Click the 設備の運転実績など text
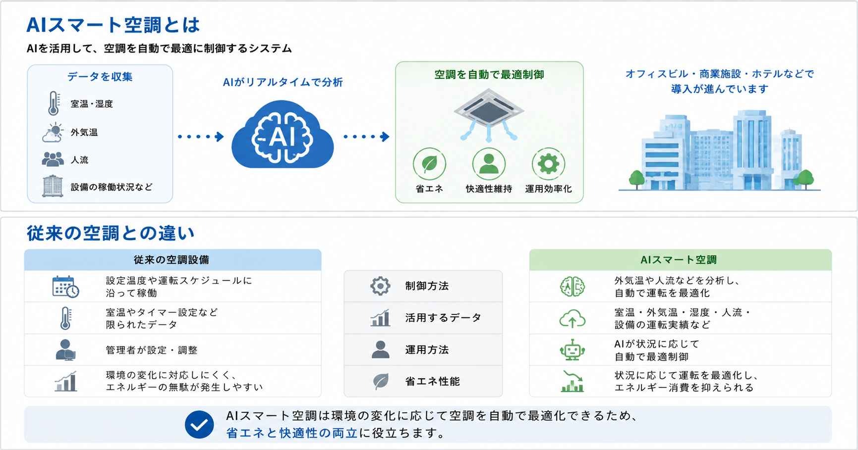The height and width of the screenshot is (450, 858). 662,325
